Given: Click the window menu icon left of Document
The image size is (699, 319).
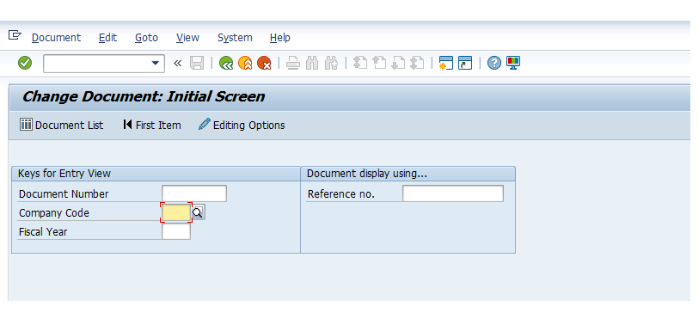Looking at the screenshot, I should [15, 34].
